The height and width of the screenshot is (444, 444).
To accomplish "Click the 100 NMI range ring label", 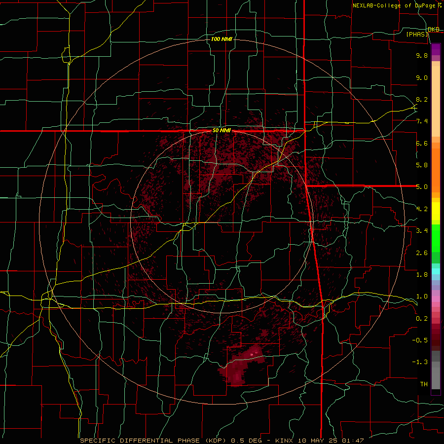I will click(222, 39).
